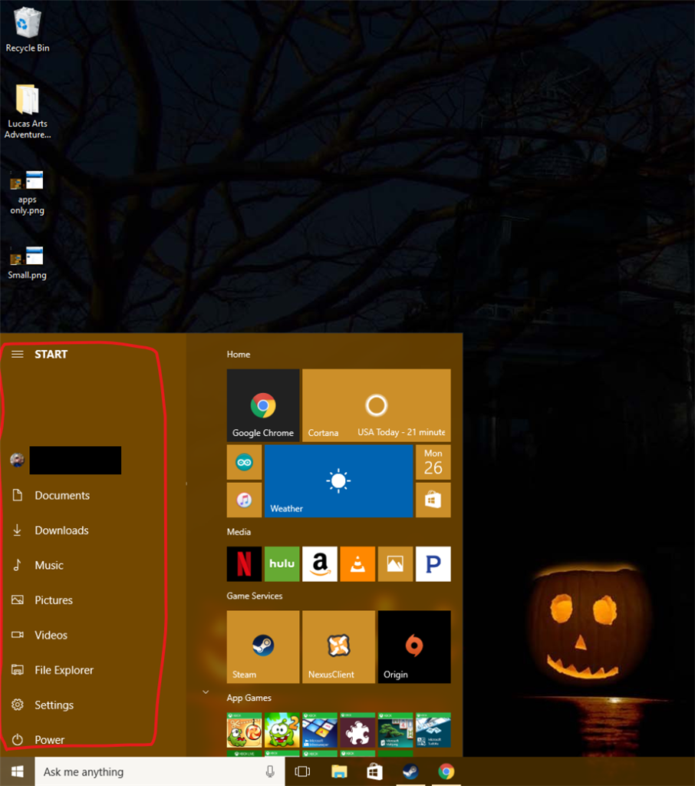Open Steam from the taskbar
The height and width of the screenshot is (786, 695).
(x=410, y=771)
